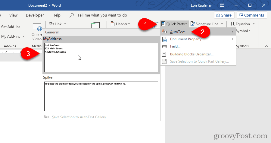Click Get Add-ins
Image resolution: width=271 pixels, height=143 pixels.
pyautogui.click(x=11, y=27)
